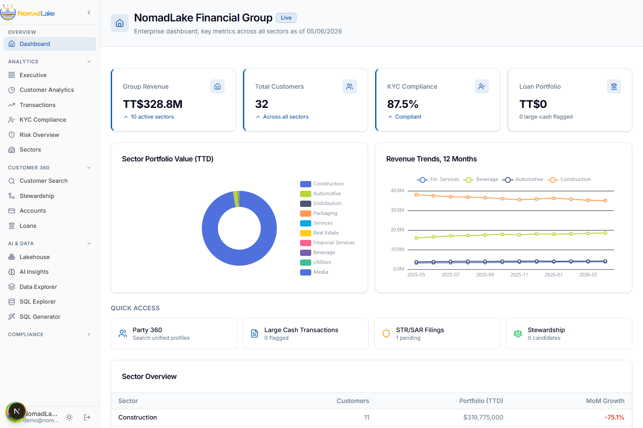Open SQL Explorer in the sidebar
The width and height of the screenshot is (643, 428).
[x=50, y=302]
